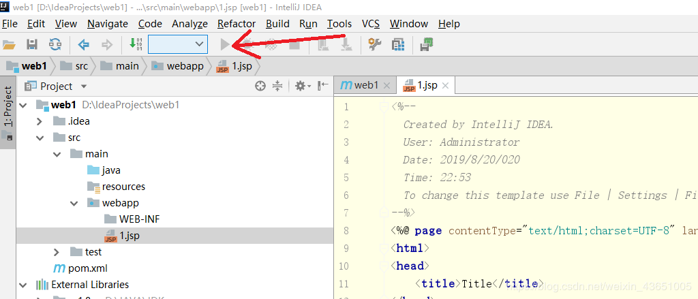
Task: Expand the test folder node
Action: 56,252
